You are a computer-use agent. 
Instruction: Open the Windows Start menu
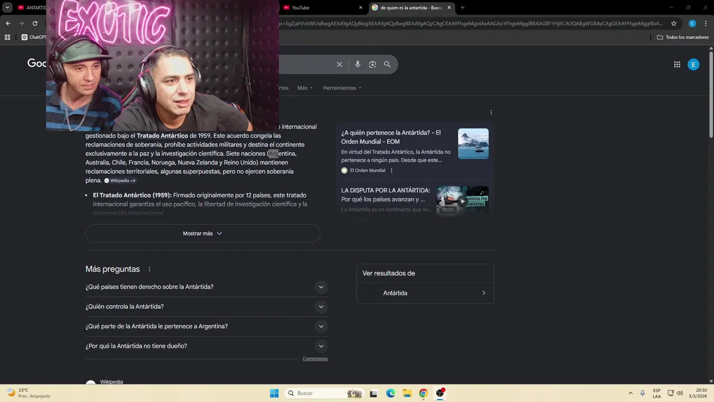point(274,393)
